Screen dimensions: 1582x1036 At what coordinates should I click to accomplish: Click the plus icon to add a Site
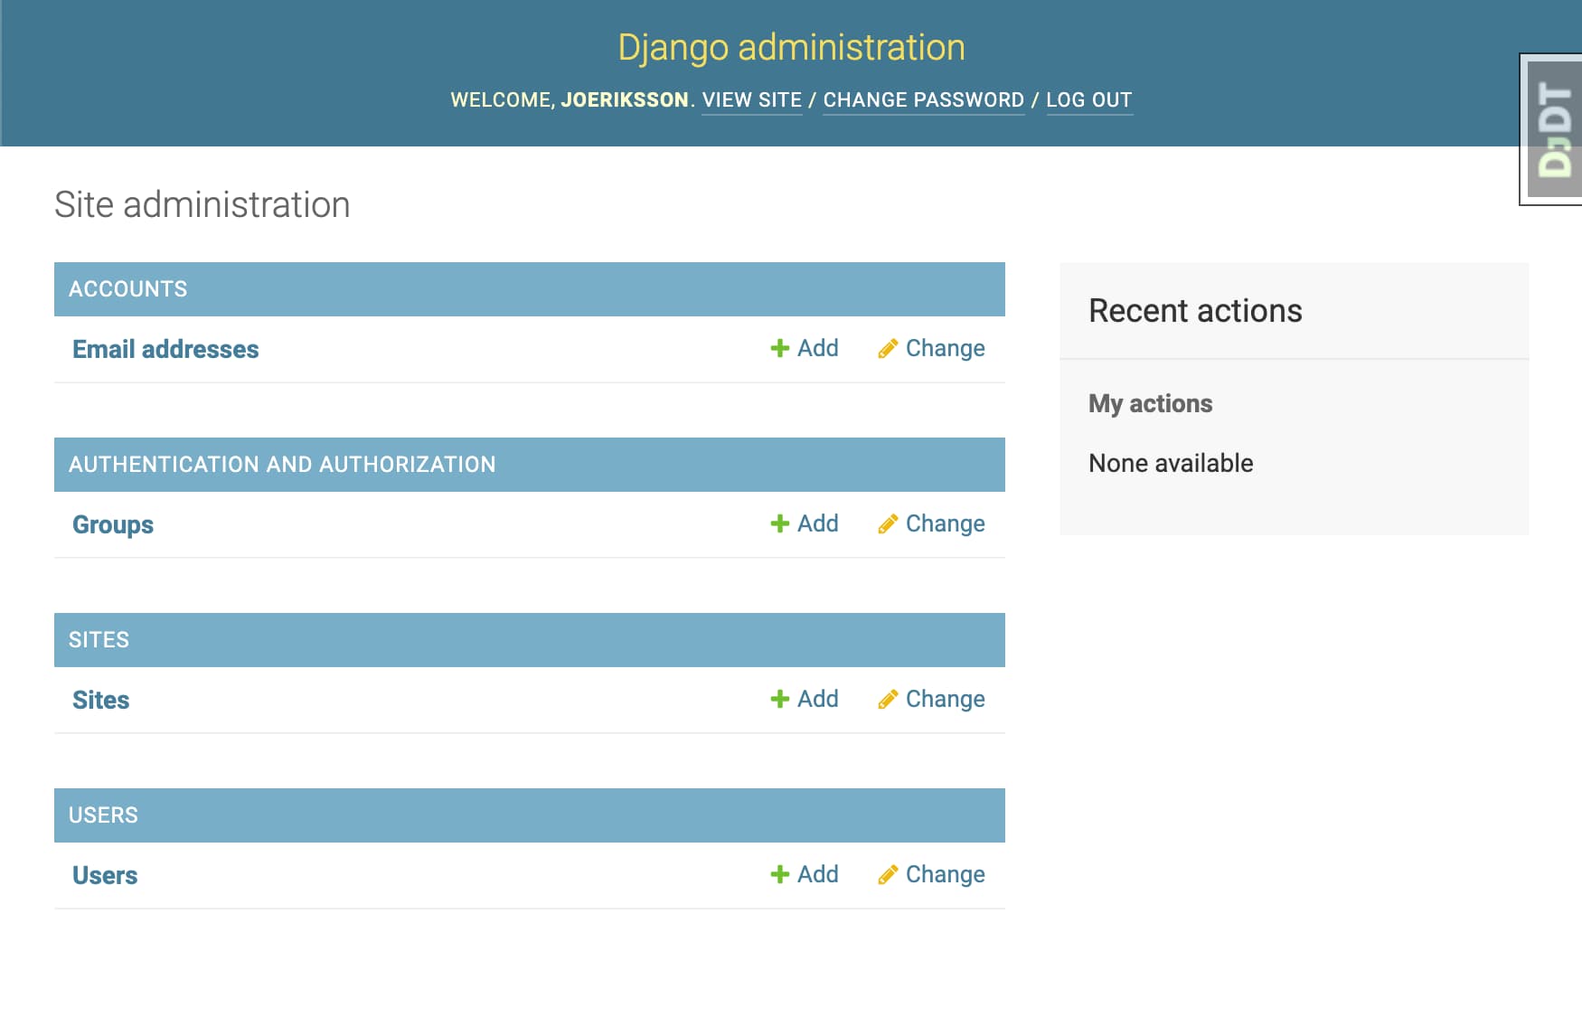point(779,699)
